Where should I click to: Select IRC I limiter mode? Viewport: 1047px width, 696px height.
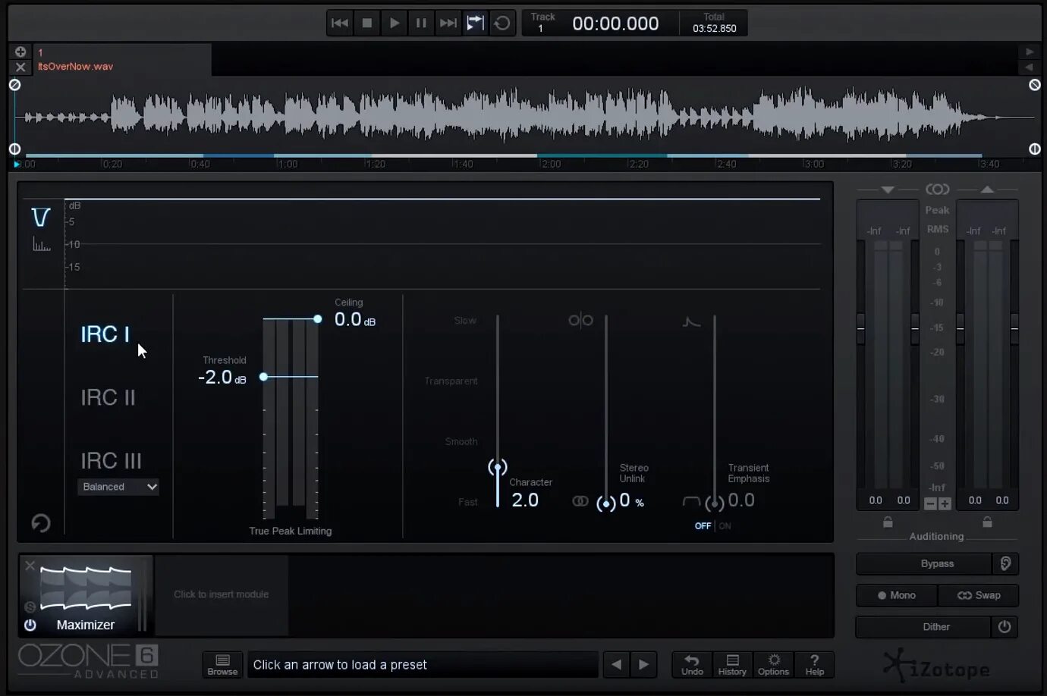[105, 334]
